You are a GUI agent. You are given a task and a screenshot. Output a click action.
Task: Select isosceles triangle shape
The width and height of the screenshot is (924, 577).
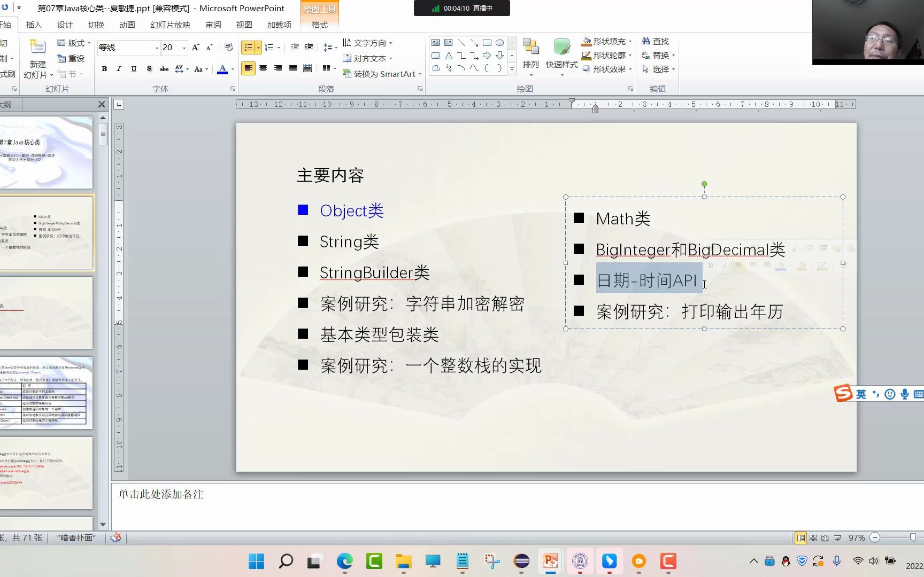pyautogui.click(x=449, y=56)
